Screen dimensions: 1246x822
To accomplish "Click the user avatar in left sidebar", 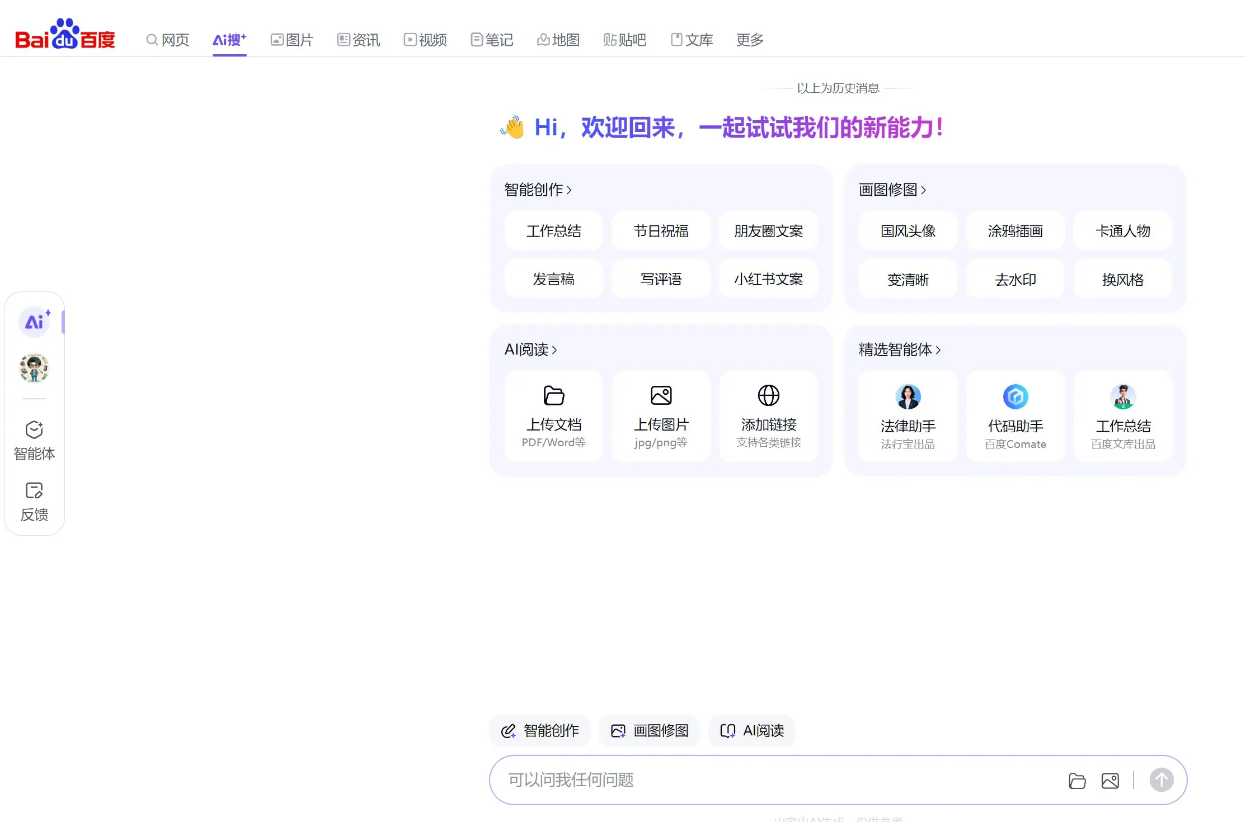I will 34,368.
